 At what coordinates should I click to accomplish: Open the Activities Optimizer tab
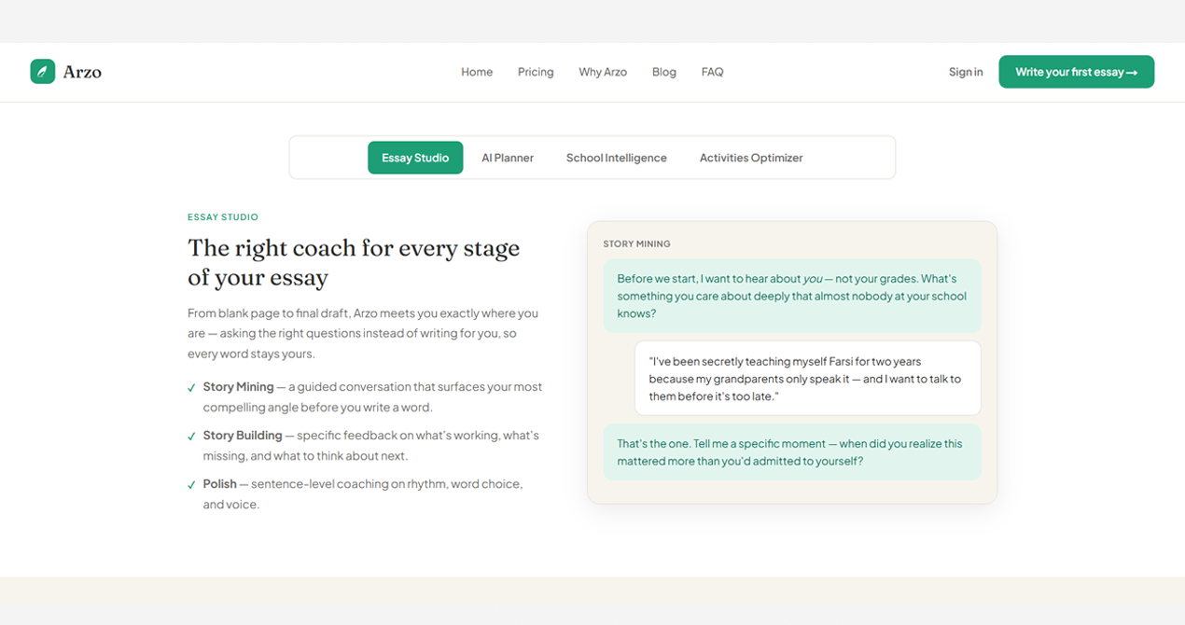click(x=751, y=158)
